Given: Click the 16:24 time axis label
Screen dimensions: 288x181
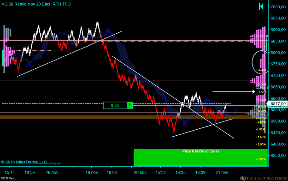Looking at the screenshot, I should click(112, 173).
